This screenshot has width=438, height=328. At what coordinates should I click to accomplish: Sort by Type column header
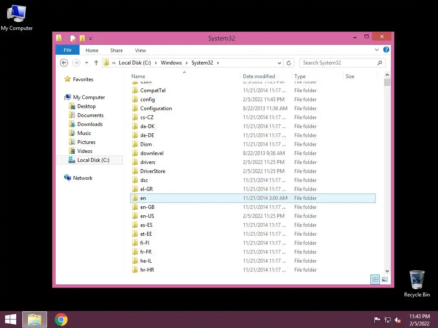(x=317, y=76)
